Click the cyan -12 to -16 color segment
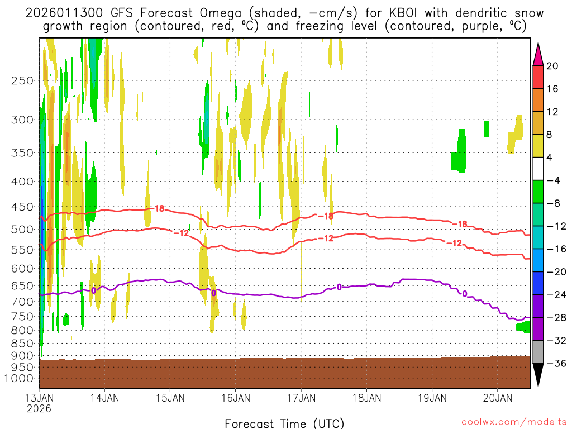 538,237
